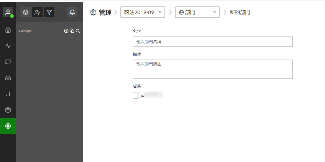
Task: Search groups with the magnifier icon
Action: point(78,31)
